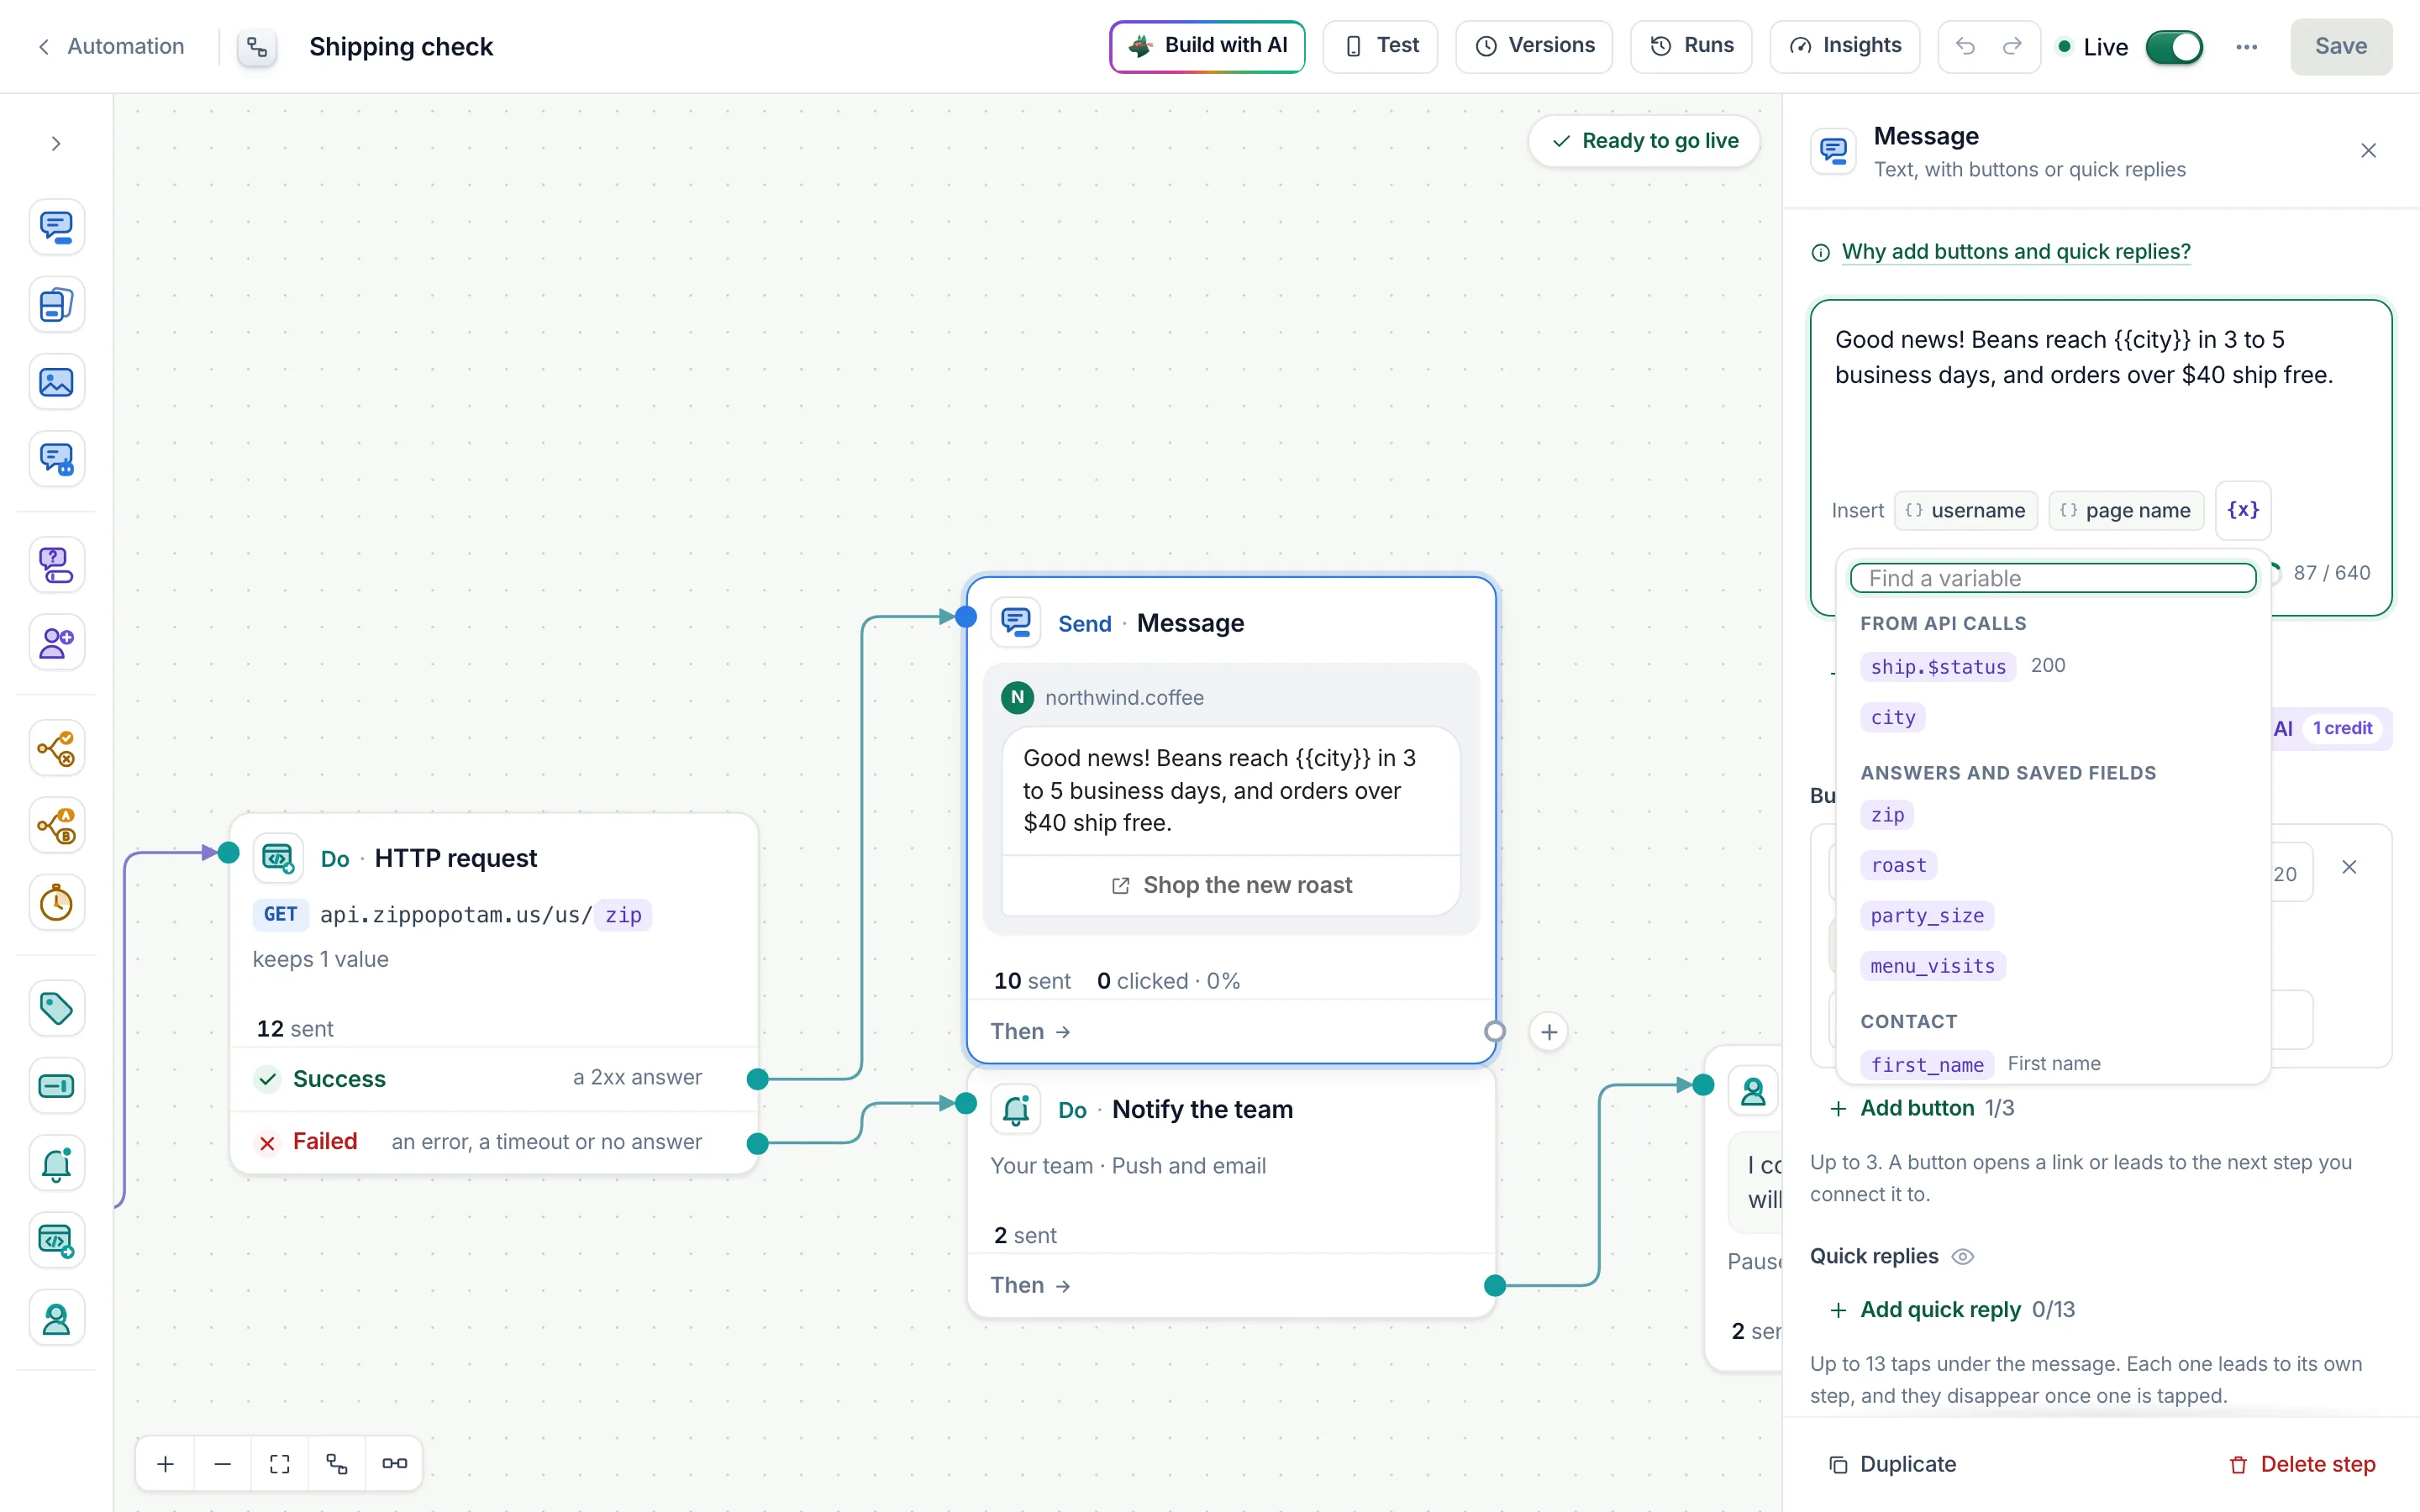Open the {x} variable picker button
The image size is (2420, 1512).
(x=2243, y=510)
